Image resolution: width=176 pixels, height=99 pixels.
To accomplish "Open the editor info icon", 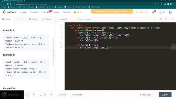I will (150, 19).
